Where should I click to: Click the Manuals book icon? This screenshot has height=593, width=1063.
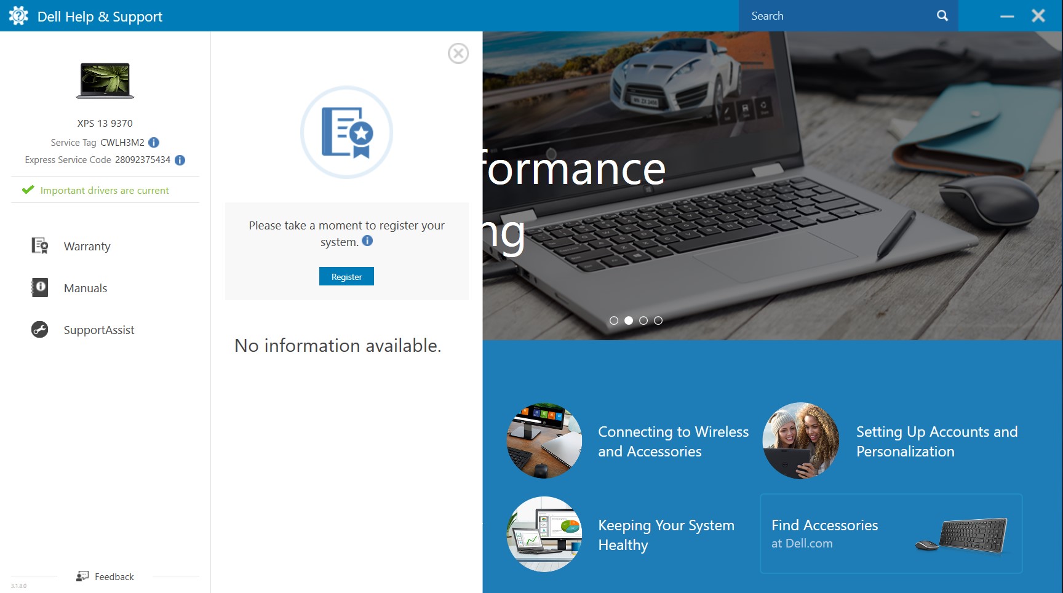click(40, 287)
